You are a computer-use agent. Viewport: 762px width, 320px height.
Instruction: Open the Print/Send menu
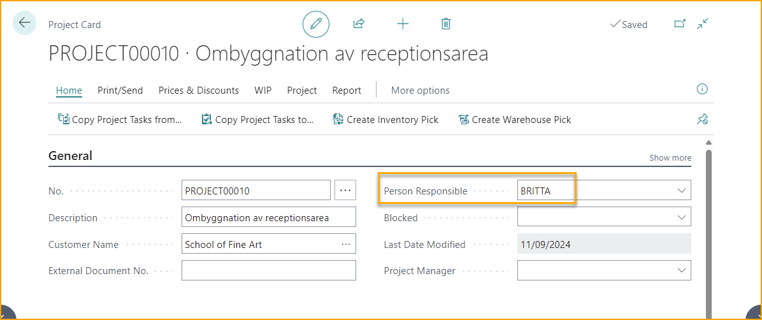[120, 91]
